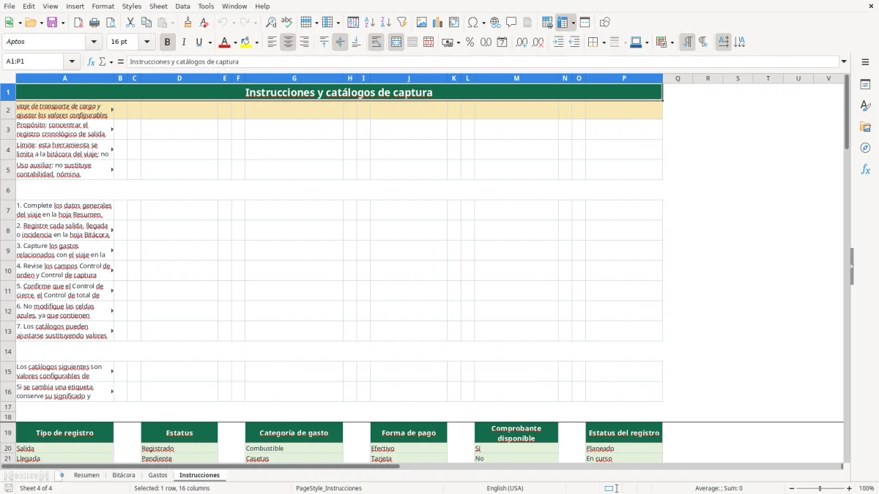Image resolution: width=879 pixels, height=494 pixels.
Task: Select the column P header
Action: [x=624, y=78]
